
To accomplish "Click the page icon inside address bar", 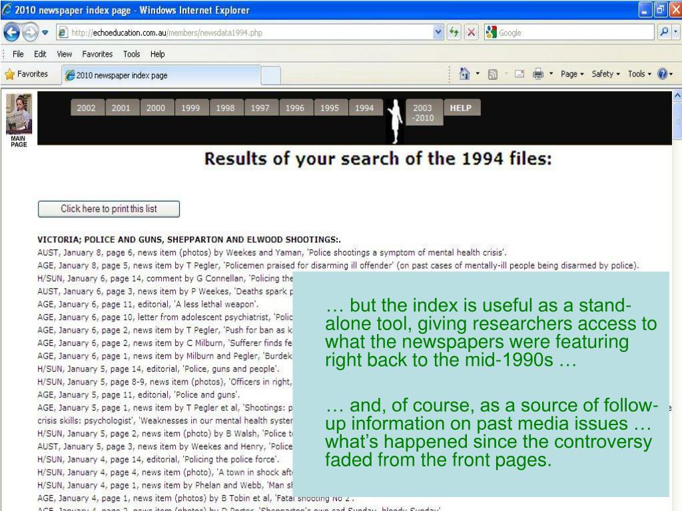I will point(63,33).
